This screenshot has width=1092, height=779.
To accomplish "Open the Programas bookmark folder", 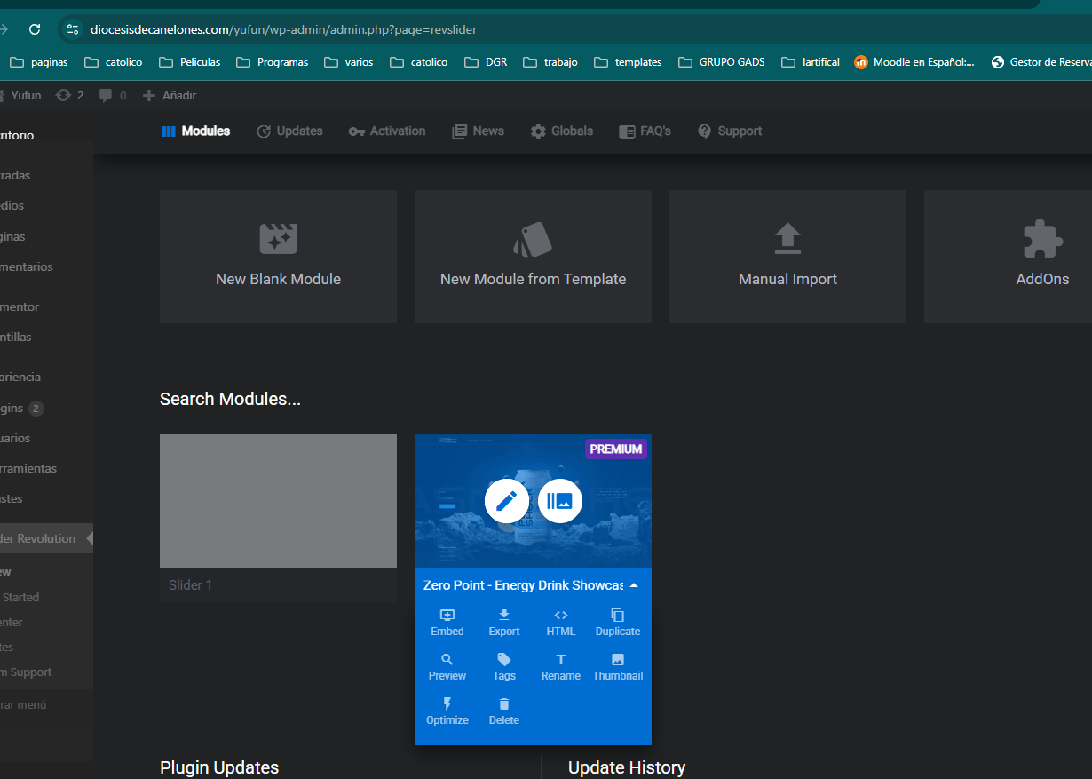I will (x=272, y=62).
